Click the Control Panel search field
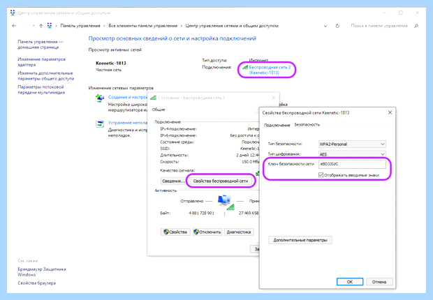 (x=379, y=26)
